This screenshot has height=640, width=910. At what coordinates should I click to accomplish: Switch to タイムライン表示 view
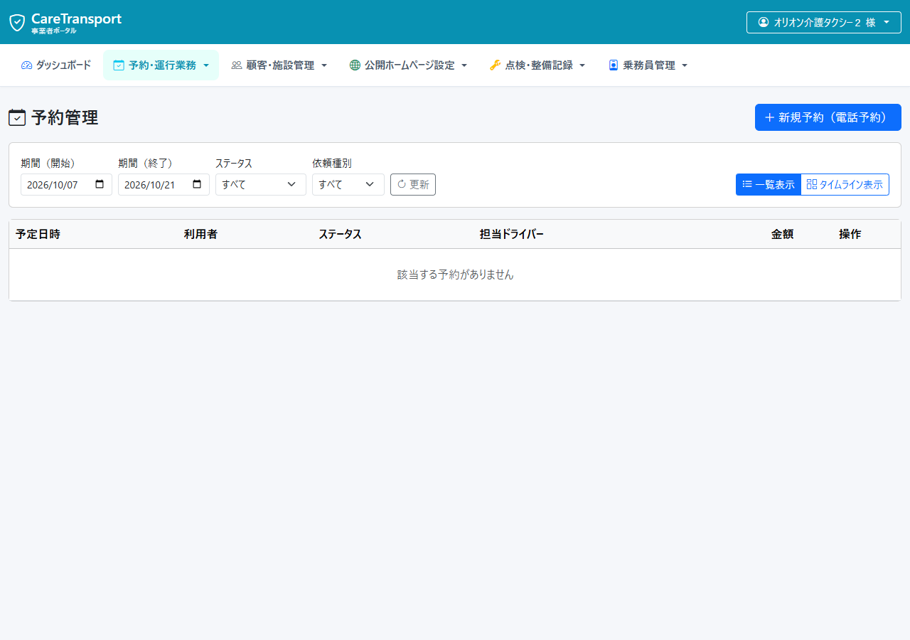(x=845, y=184)
